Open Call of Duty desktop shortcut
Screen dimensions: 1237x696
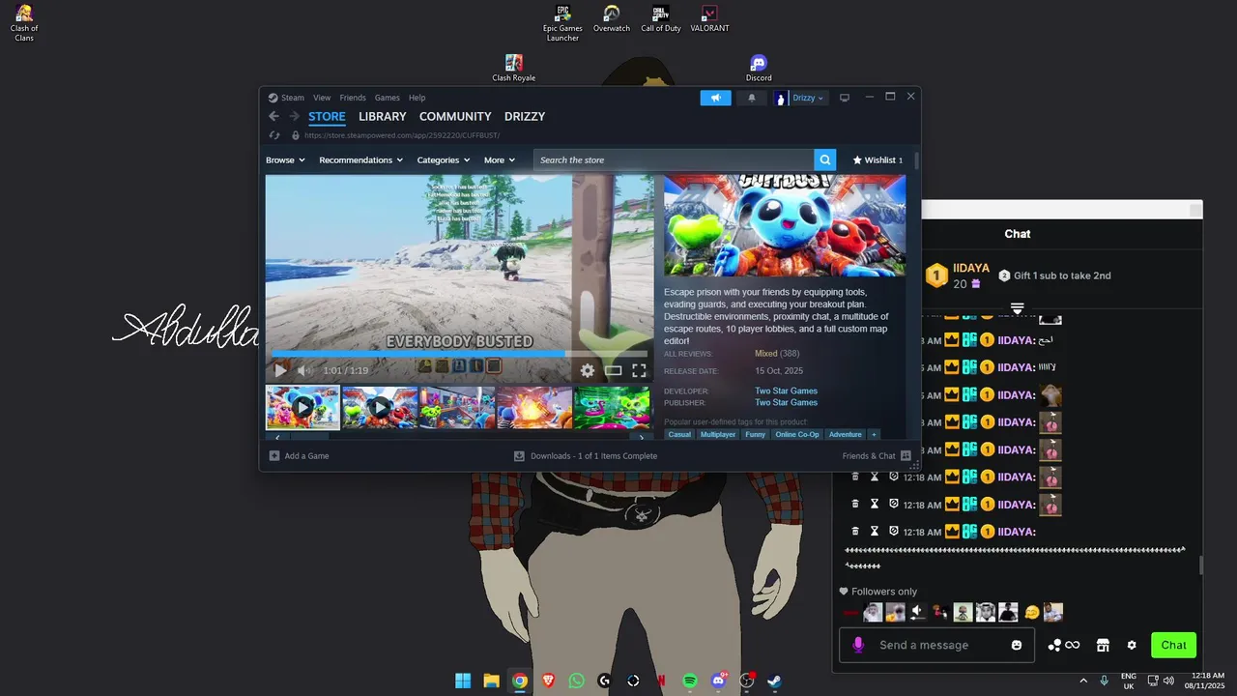click(661, 18)
